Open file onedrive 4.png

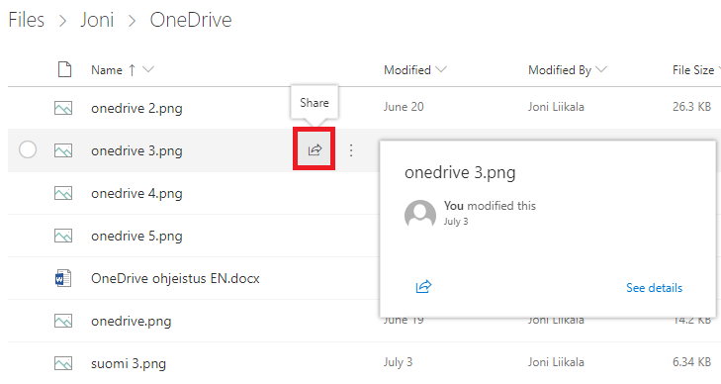(136, 194)
